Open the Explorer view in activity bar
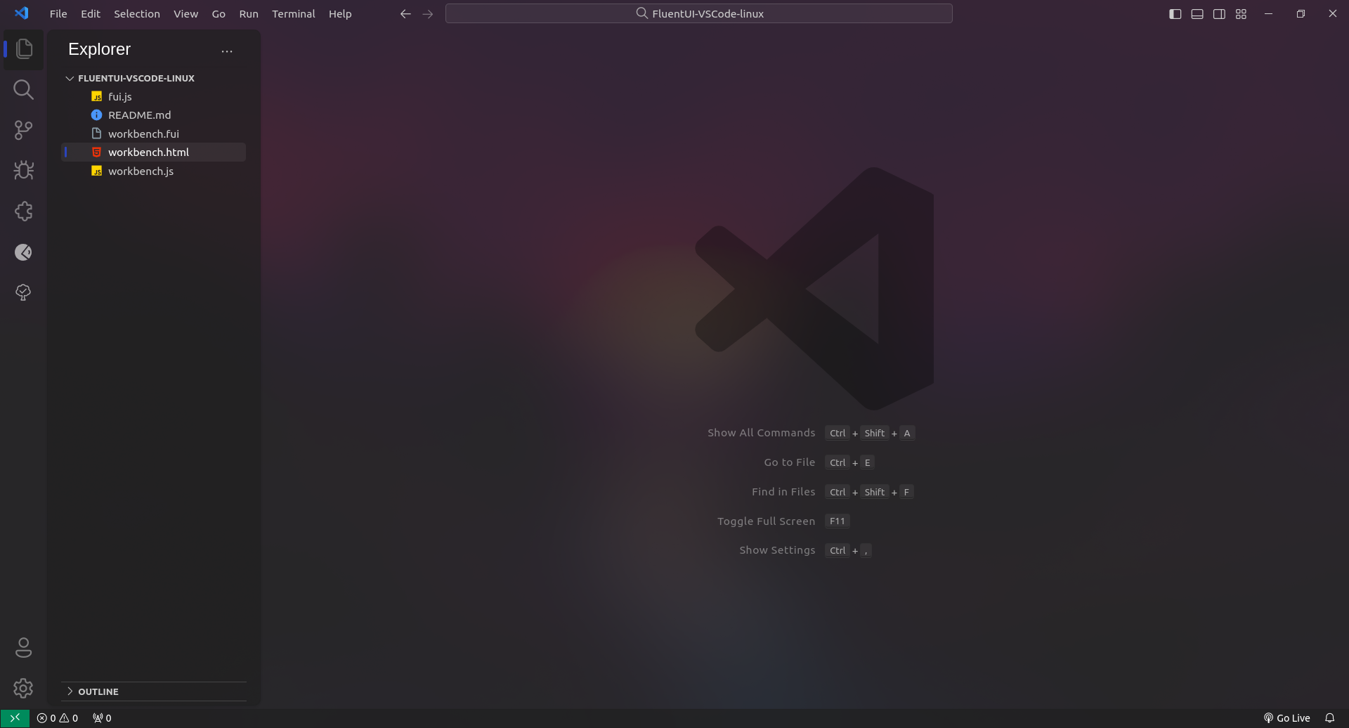Image resolution: width=1349 pixels, height=728 pixels. pos(24,49)
